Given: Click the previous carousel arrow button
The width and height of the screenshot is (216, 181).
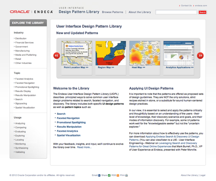Looking at the screenshot, I should coord(57,56).
